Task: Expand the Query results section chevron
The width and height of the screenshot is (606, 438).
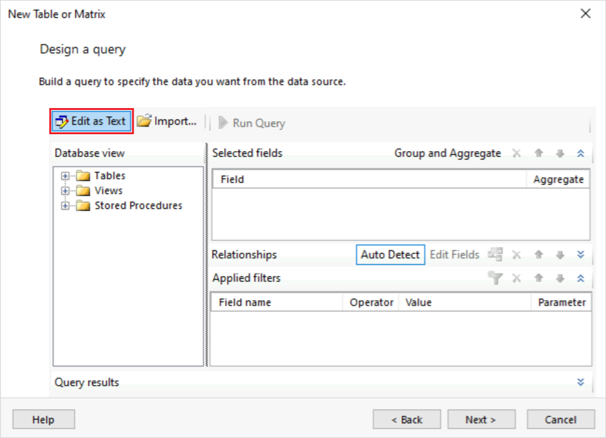Action: 580,382
